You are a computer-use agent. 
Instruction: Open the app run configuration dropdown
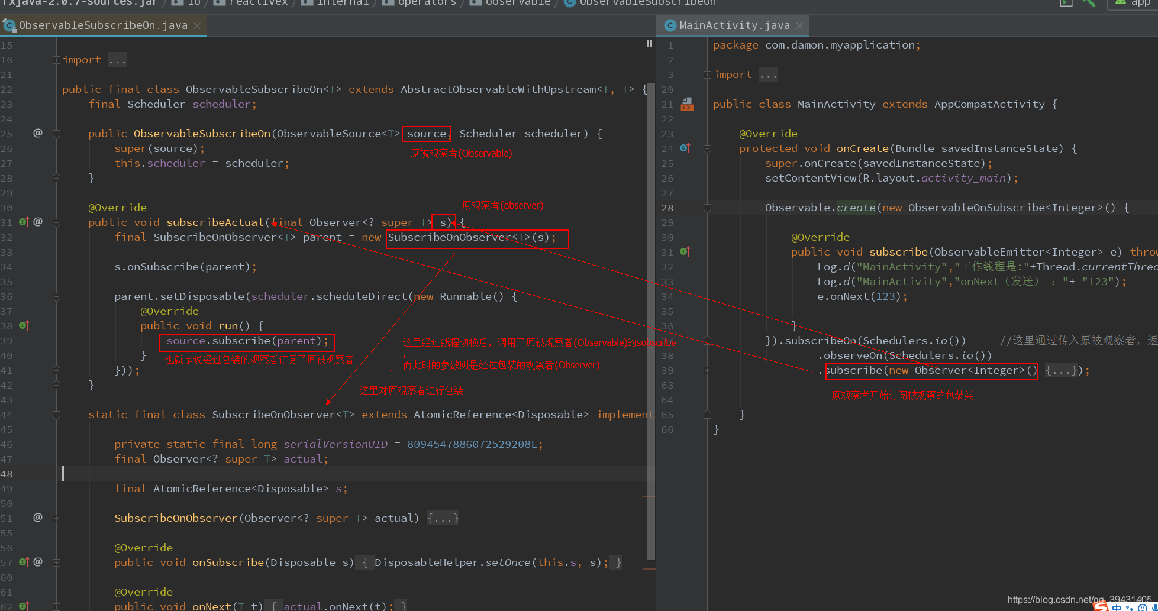[x=1133, y=3]
